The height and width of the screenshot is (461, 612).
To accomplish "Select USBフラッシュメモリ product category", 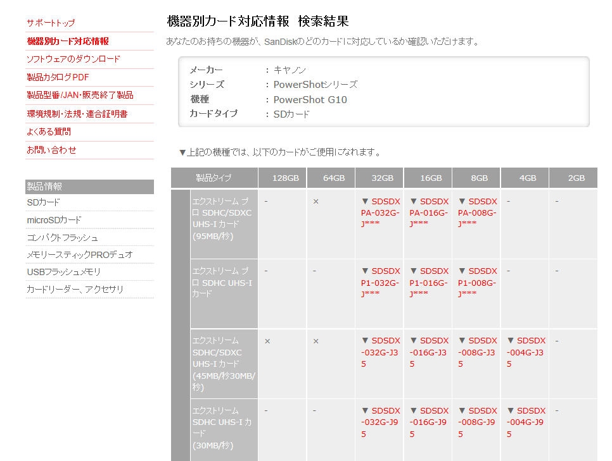I will (63, 272).
